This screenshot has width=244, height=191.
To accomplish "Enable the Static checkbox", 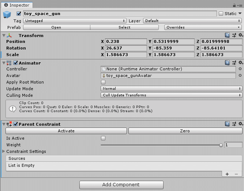I will pos(221,14).
